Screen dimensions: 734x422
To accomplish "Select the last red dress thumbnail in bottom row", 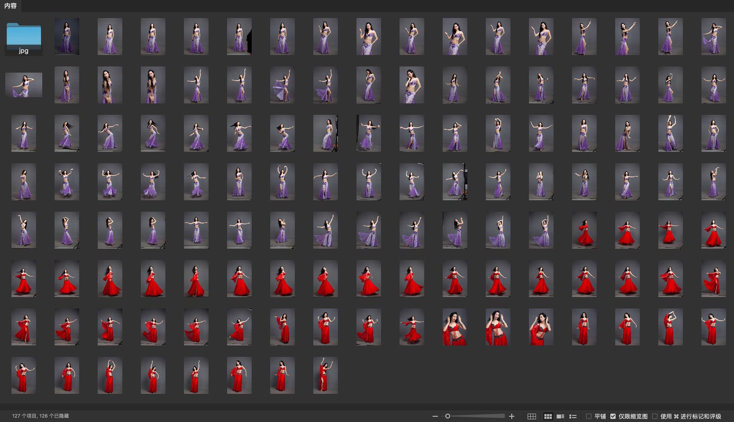I will pos(325,375).
